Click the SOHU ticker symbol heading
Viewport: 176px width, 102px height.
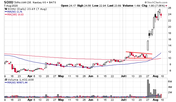click(9, 2)
